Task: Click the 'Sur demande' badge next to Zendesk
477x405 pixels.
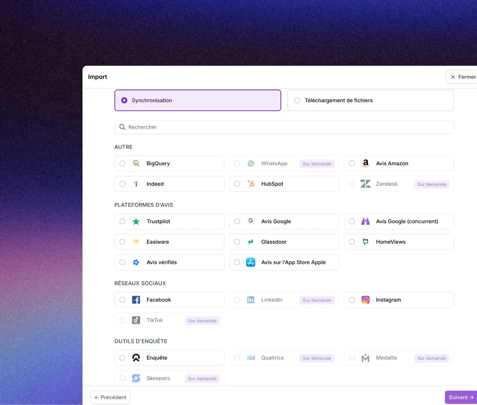Action: pyautogui.click(x=432, y=184)
